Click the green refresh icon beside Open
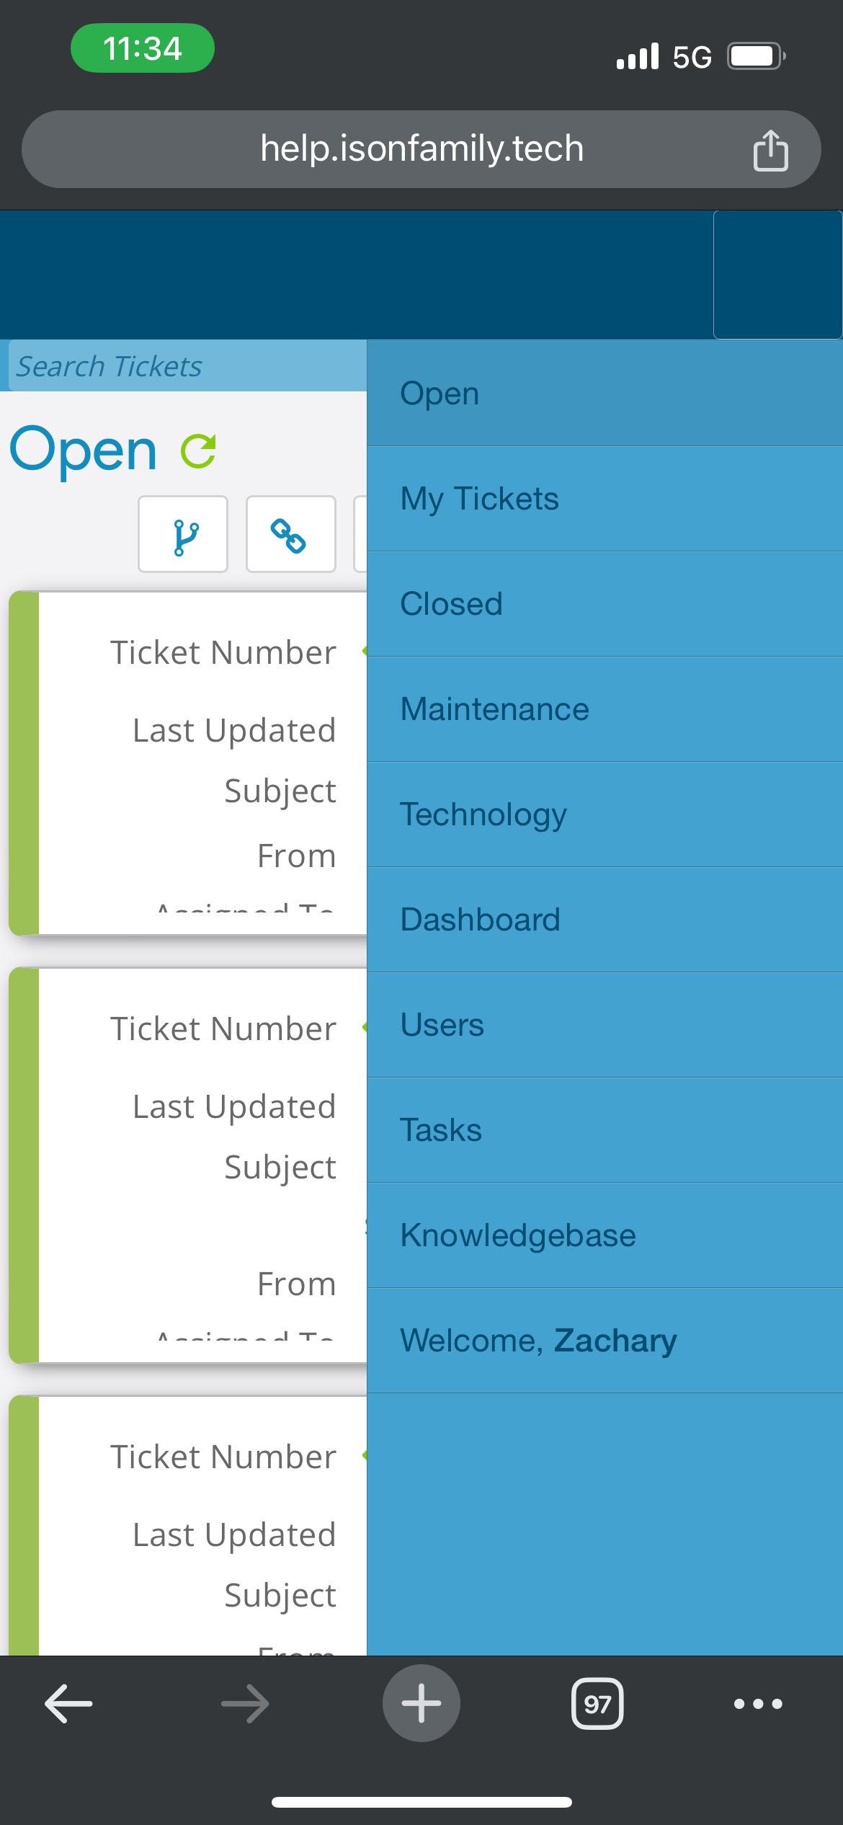The image size is (843, 1825). 198,451
